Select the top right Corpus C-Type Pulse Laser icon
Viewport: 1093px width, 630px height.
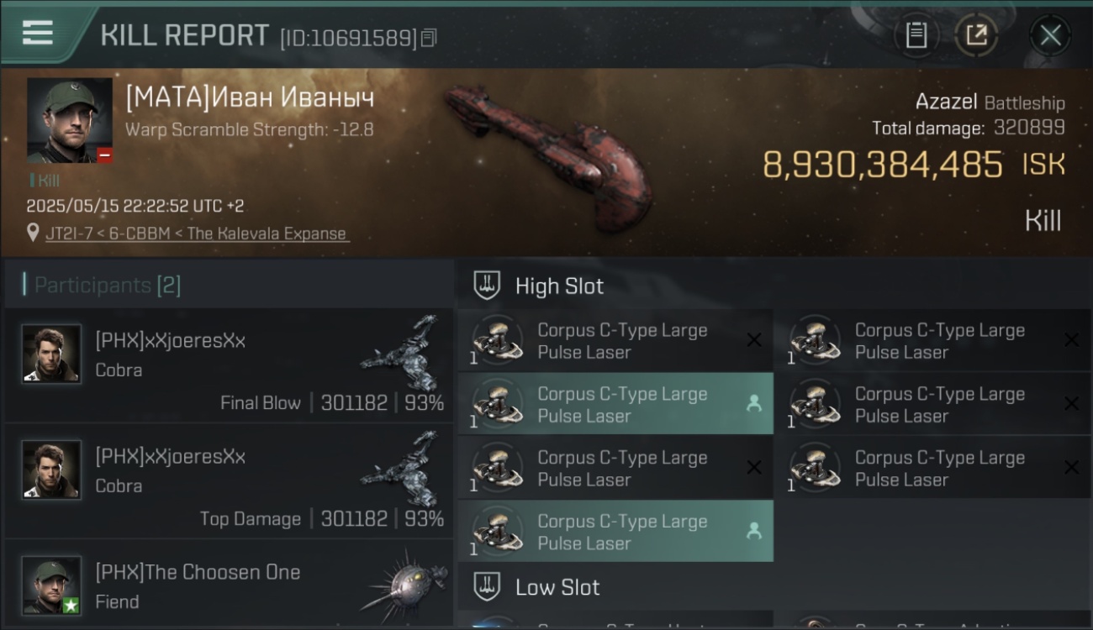(x=815, y=340)
